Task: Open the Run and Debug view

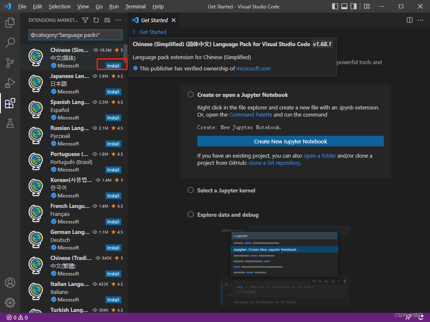Action: coord(10,83)
